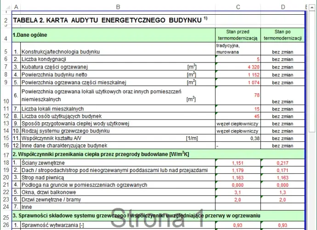Click 'Stan przed termomodernizacją' header cell
Image resolution: width=317 pixels, height=230 pixels.
(x=238, y=35)
